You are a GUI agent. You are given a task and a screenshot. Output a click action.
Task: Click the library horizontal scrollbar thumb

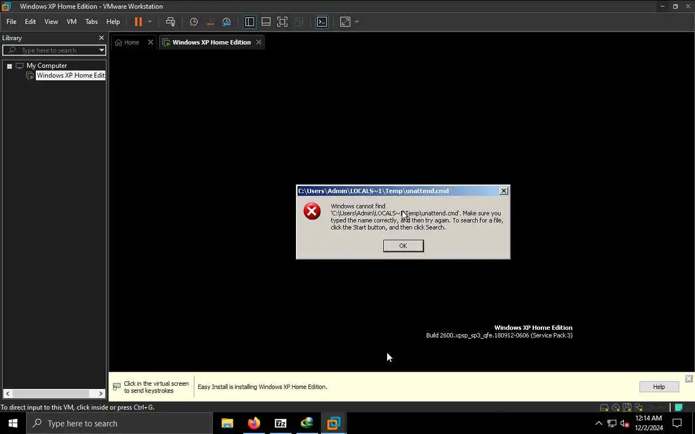(x=50, y=393)
